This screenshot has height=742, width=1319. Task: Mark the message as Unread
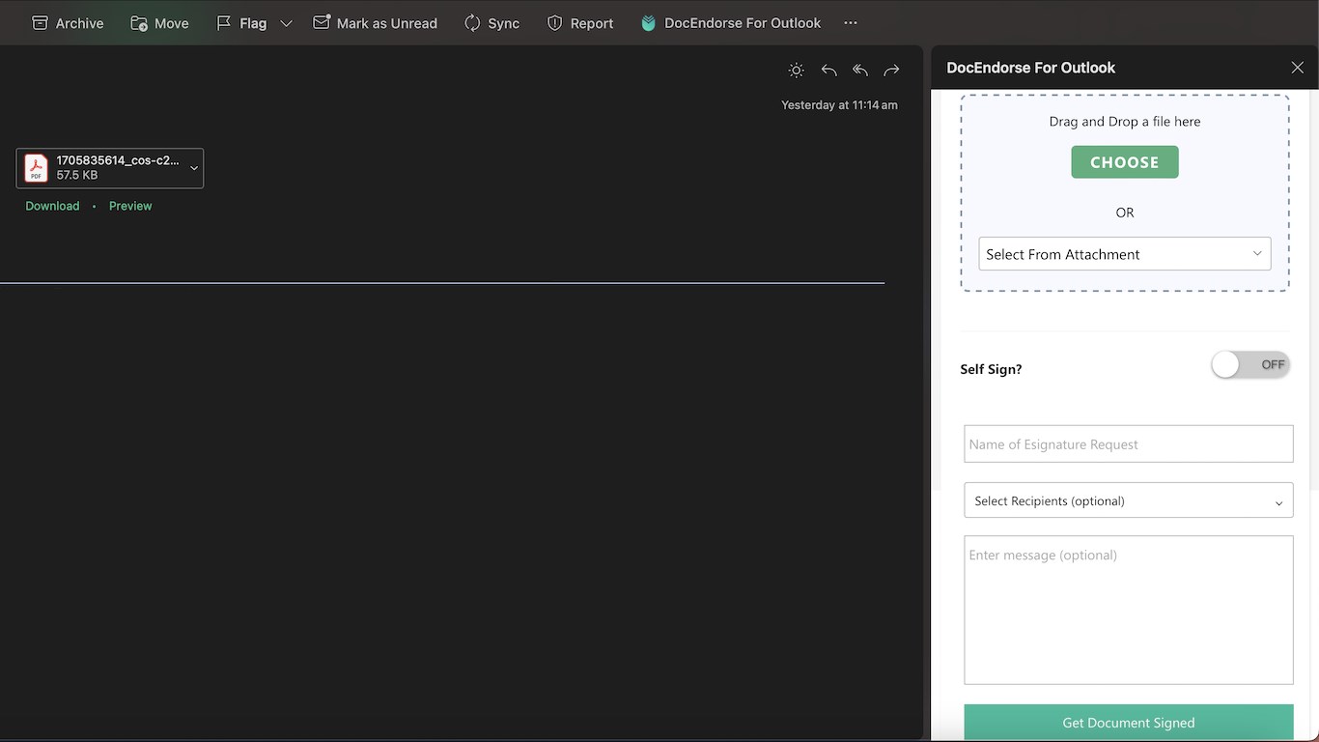pyautogui.click(x=375, y=23)
